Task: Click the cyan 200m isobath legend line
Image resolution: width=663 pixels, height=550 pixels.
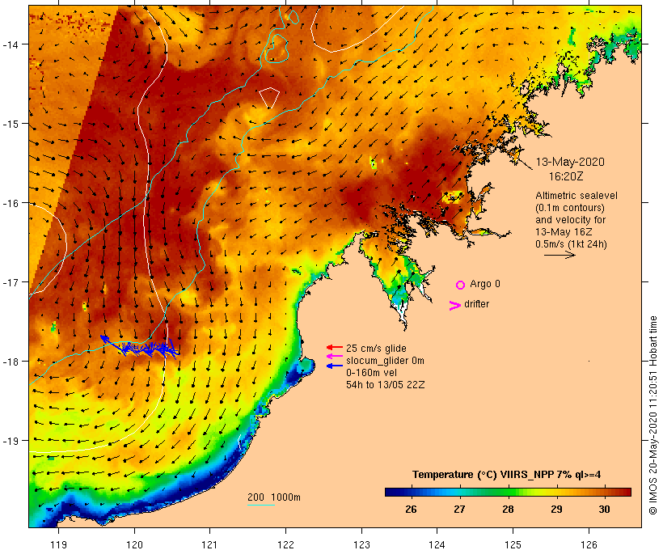Action: [x=261, y=505]
